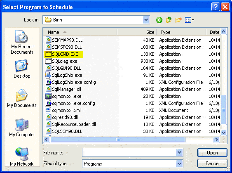Click the horizontal scrollbar left arrow
The height and width of the screenshot is (173, 232).
pyautogui.click(x=47, y=140)
